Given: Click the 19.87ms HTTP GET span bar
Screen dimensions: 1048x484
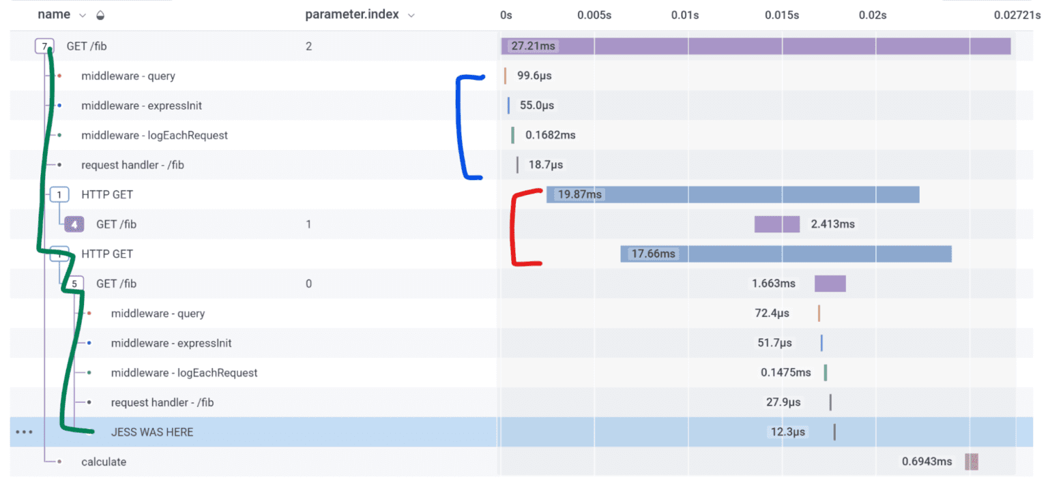Looking at the screenshot, I should point(732,194).
